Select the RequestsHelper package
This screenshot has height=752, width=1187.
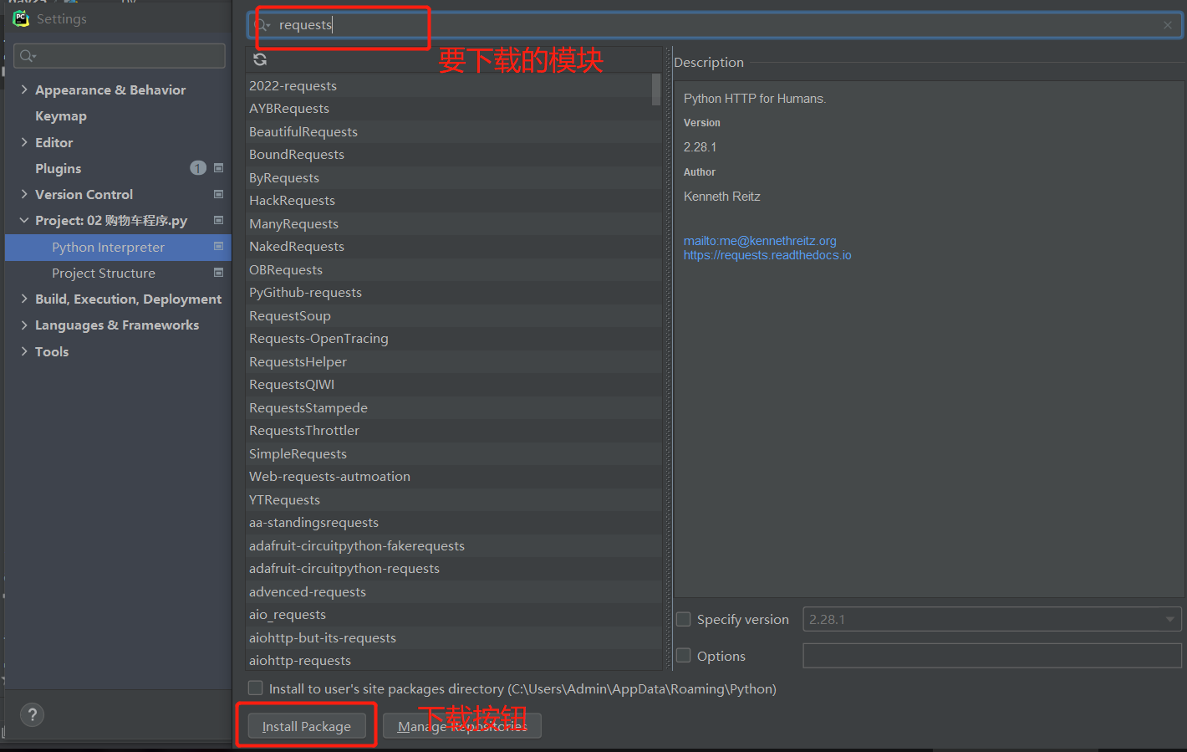[x=454, y=361]
